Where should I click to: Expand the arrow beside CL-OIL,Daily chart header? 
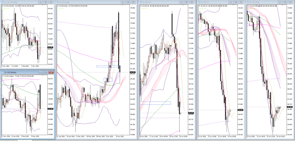pyautogui.click(x=58, y=6)
